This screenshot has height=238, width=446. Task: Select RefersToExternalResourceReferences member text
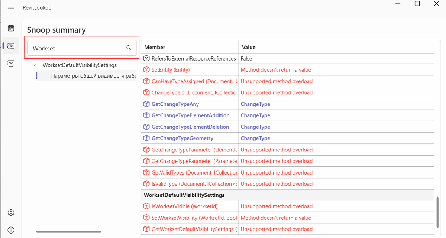click(x=194, y=58)
